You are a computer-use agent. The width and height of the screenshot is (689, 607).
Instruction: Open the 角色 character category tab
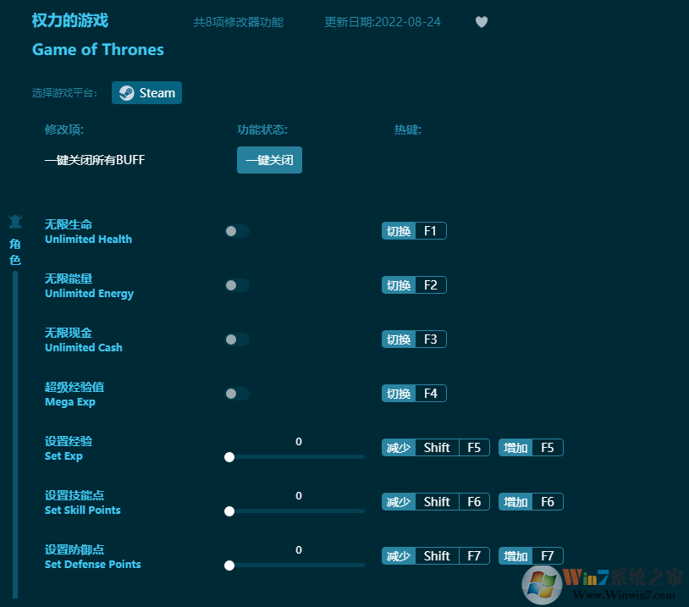point(14,252)
